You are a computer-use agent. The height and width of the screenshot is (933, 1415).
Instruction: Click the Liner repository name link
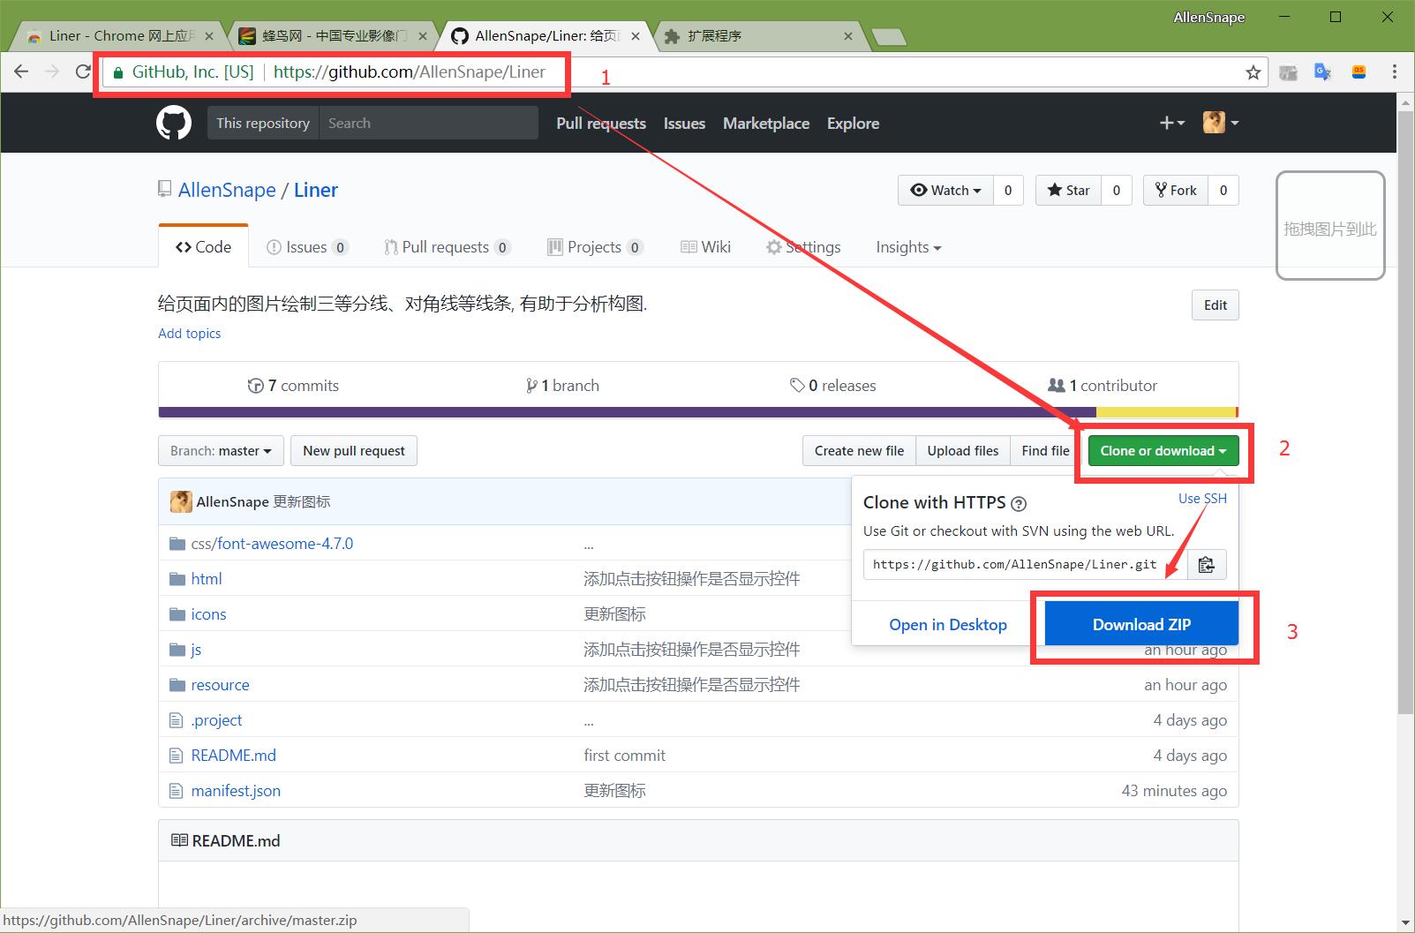pyautogui.click(x=316, y=191)
